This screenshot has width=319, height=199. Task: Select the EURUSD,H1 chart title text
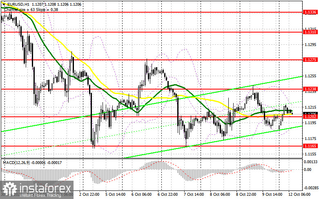tap(18, 4)
